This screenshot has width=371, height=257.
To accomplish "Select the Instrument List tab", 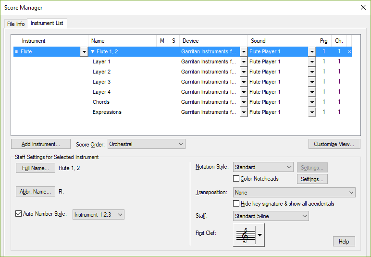I will (x=47, y=24).
